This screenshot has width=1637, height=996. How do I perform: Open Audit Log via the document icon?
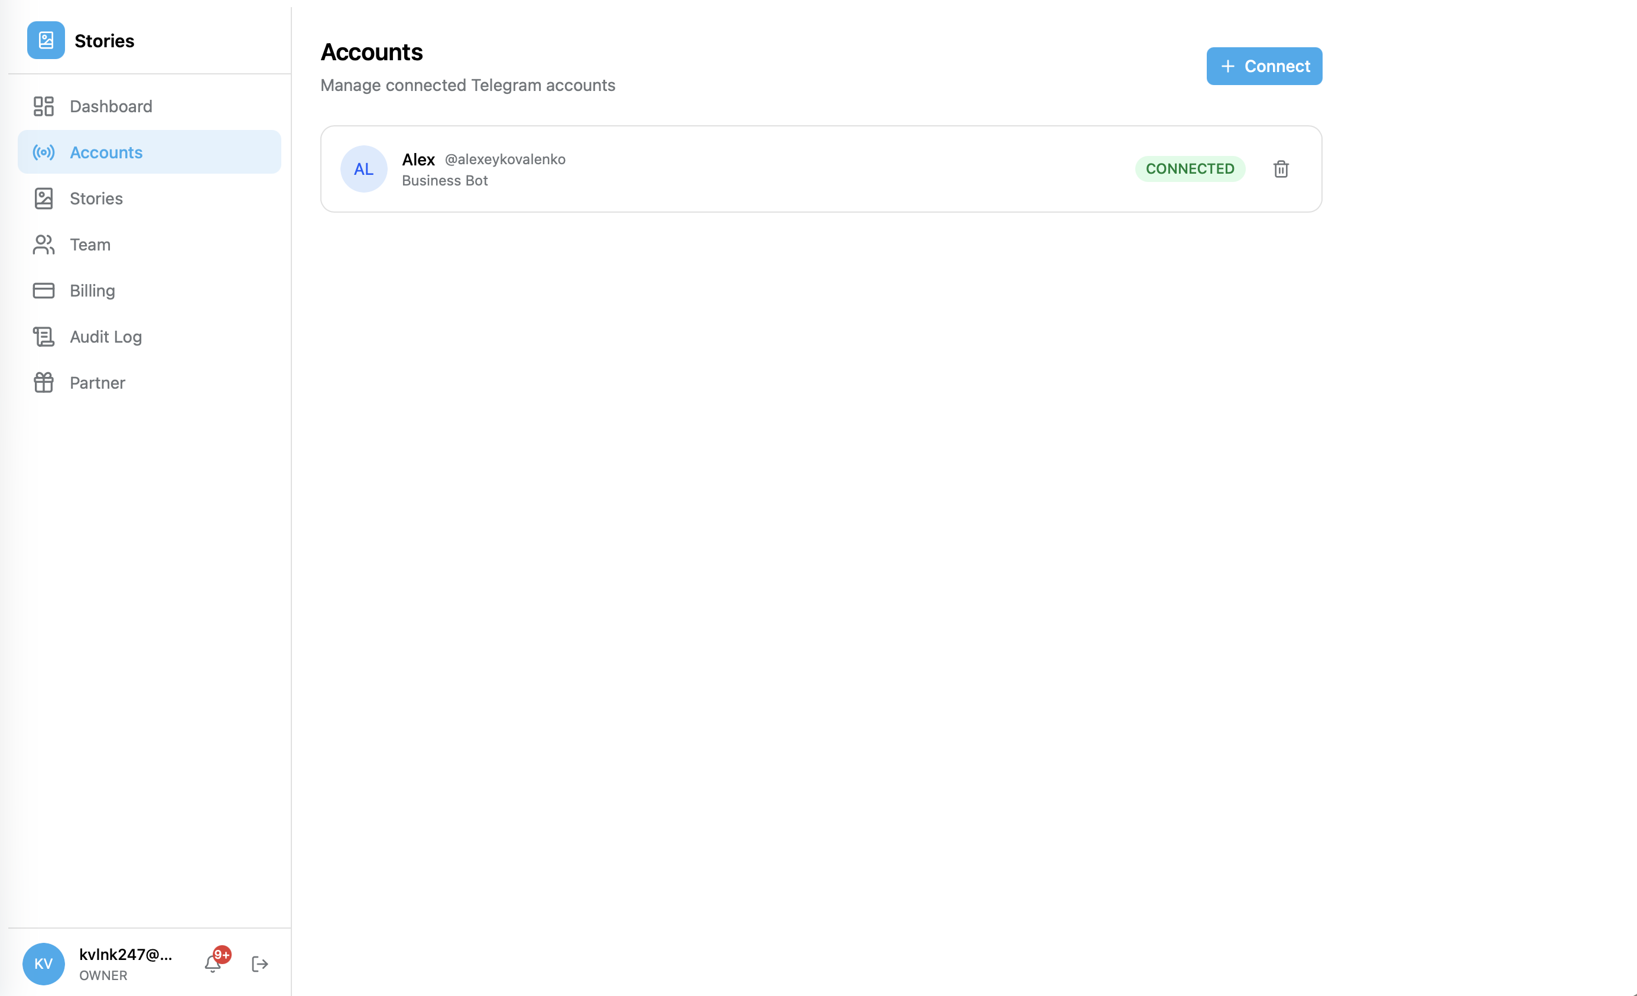[x=43, y=337]
